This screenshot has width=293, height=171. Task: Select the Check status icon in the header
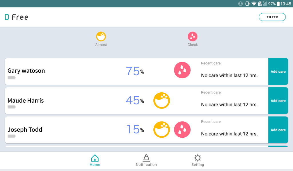tap(193, 36)
